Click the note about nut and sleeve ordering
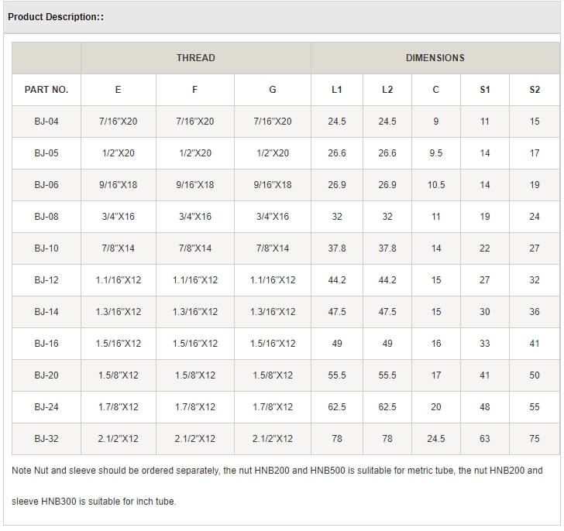 click(277, 471)
